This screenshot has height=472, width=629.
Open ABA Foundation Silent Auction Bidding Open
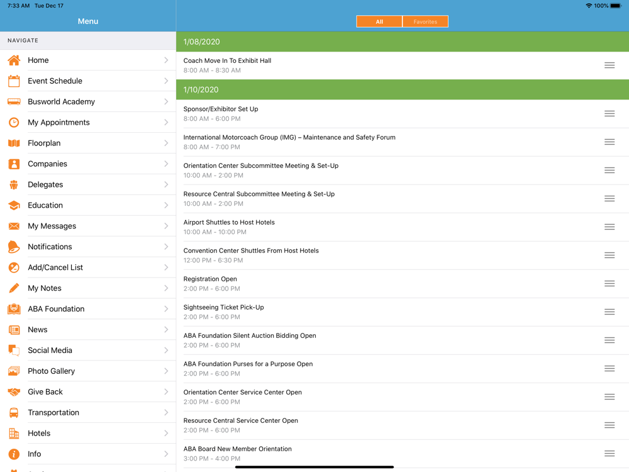(403, 340)
